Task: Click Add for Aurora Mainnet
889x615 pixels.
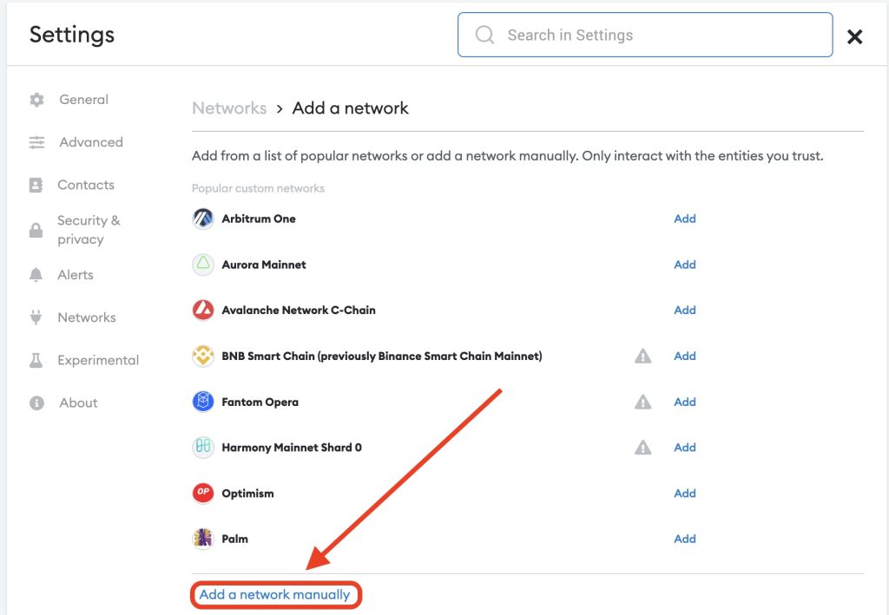Action: coord(685,265)
